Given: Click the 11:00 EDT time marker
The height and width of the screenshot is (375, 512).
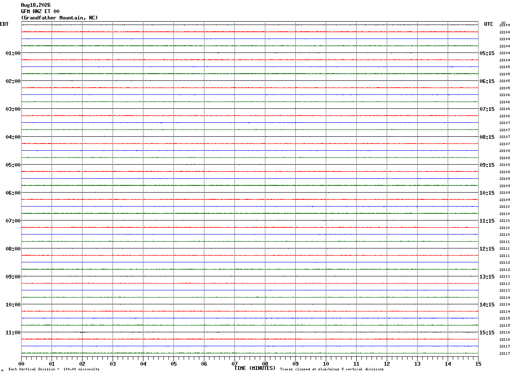Looking at the screenshot, I should (x=13, y=333).
